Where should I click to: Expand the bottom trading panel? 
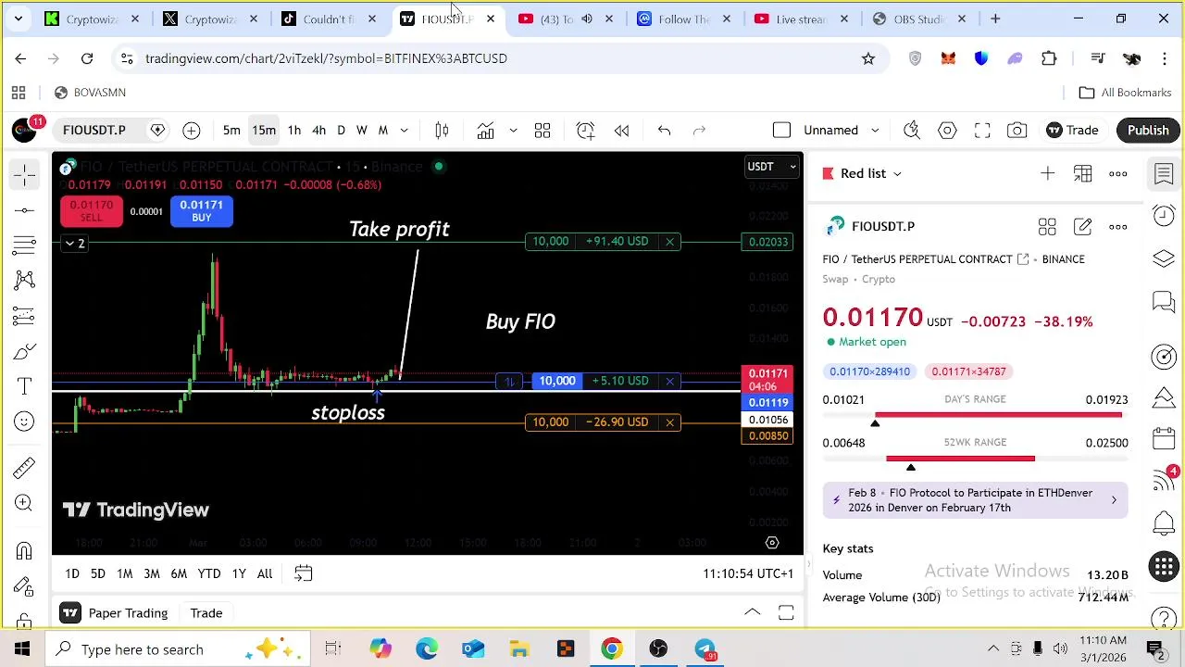click(x=752, y=613)
